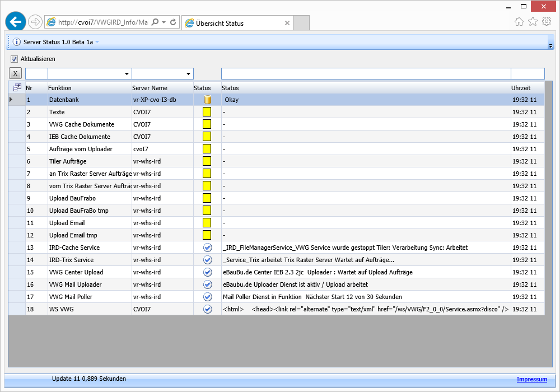The width and height of the screenshot is (560, 392).
Task: Open the search magnifier in the address bar
Action: (155, 22)
